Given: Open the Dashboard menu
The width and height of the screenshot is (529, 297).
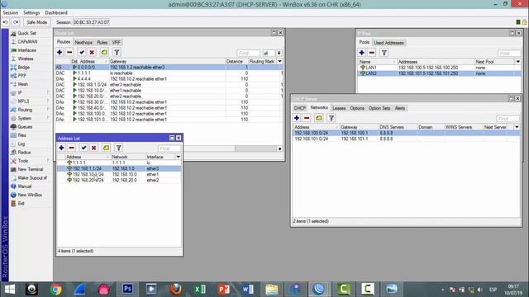Looking at the screenshot, I should point(56,13).
